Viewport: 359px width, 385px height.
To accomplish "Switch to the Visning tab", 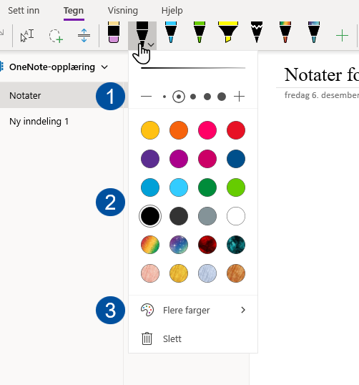I will [123, 11].
